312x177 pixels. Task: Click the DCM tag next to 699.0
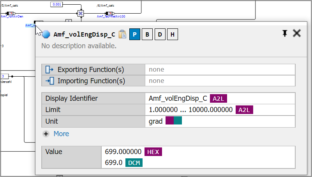click(x=134, y=163)
